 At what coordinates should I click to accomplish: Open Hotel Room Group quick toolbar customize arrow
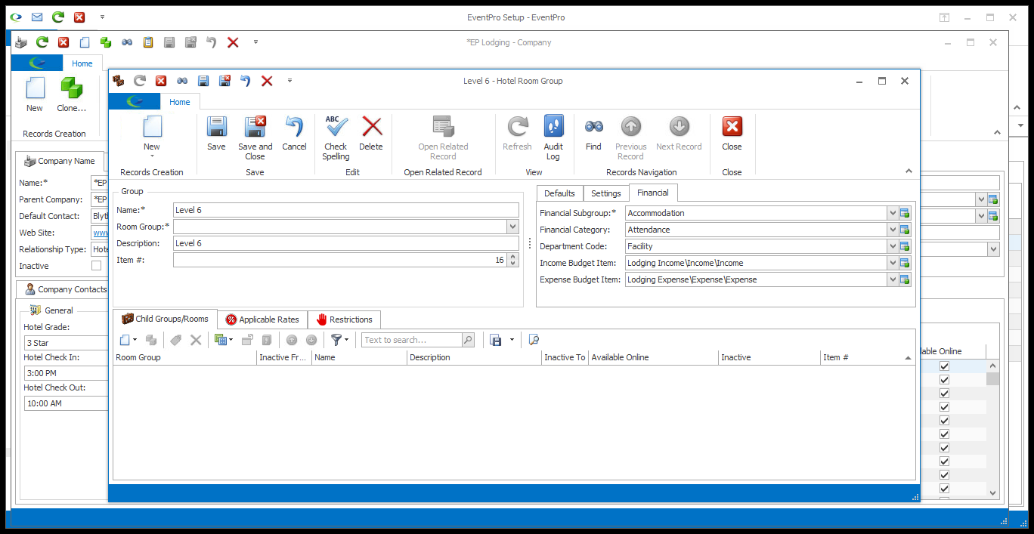tap(289, 81)
